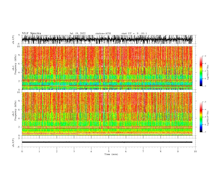Click the ch.1 voltage waveform trace panel
The width and height of the screenshot is (220, 170).
pos(107,39)
